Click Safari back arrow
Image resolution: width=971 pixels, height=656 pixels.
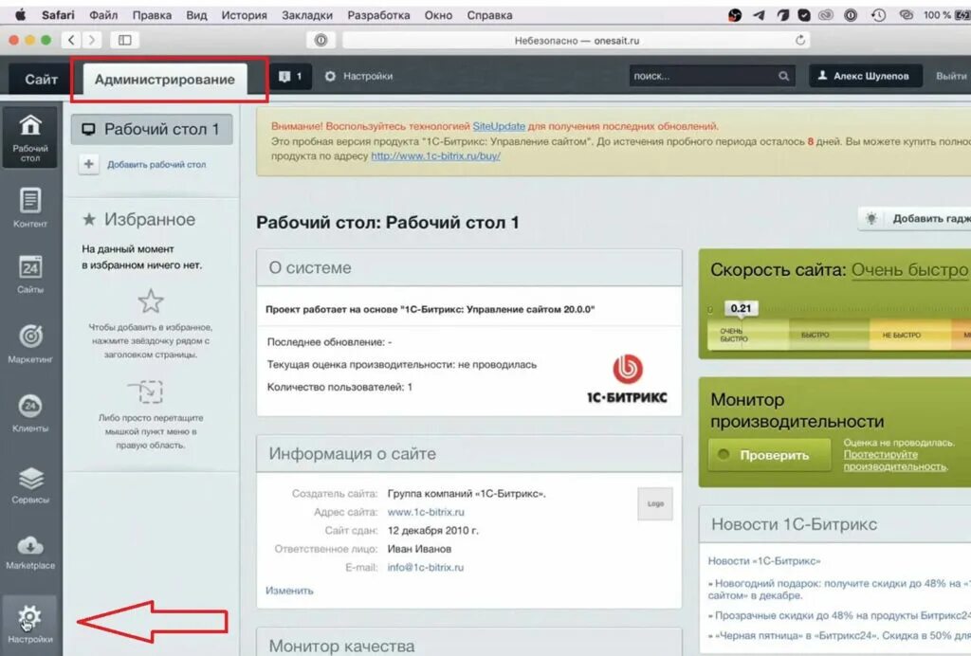(71, 40)
